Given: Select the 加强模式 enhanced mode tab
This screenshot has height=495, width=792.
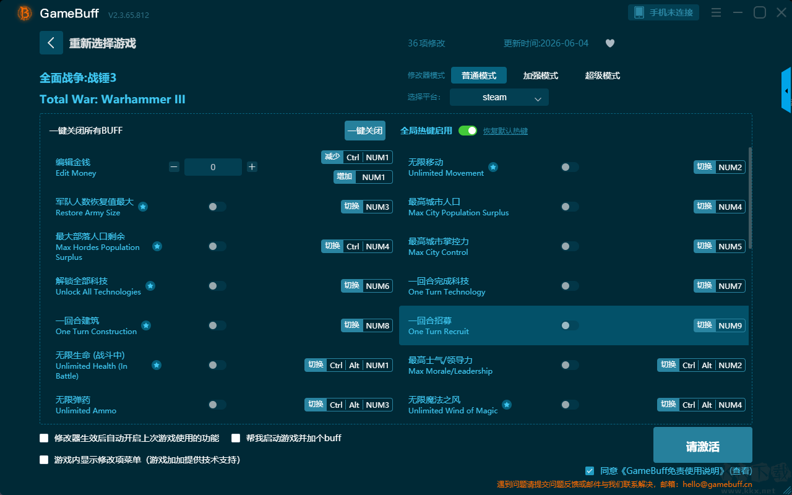Looking at the screenshot, I should tap(541, 75).
